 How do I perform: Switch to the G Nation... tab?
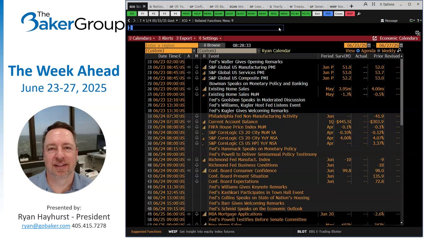pyautogui.click(x=157, y=6)
